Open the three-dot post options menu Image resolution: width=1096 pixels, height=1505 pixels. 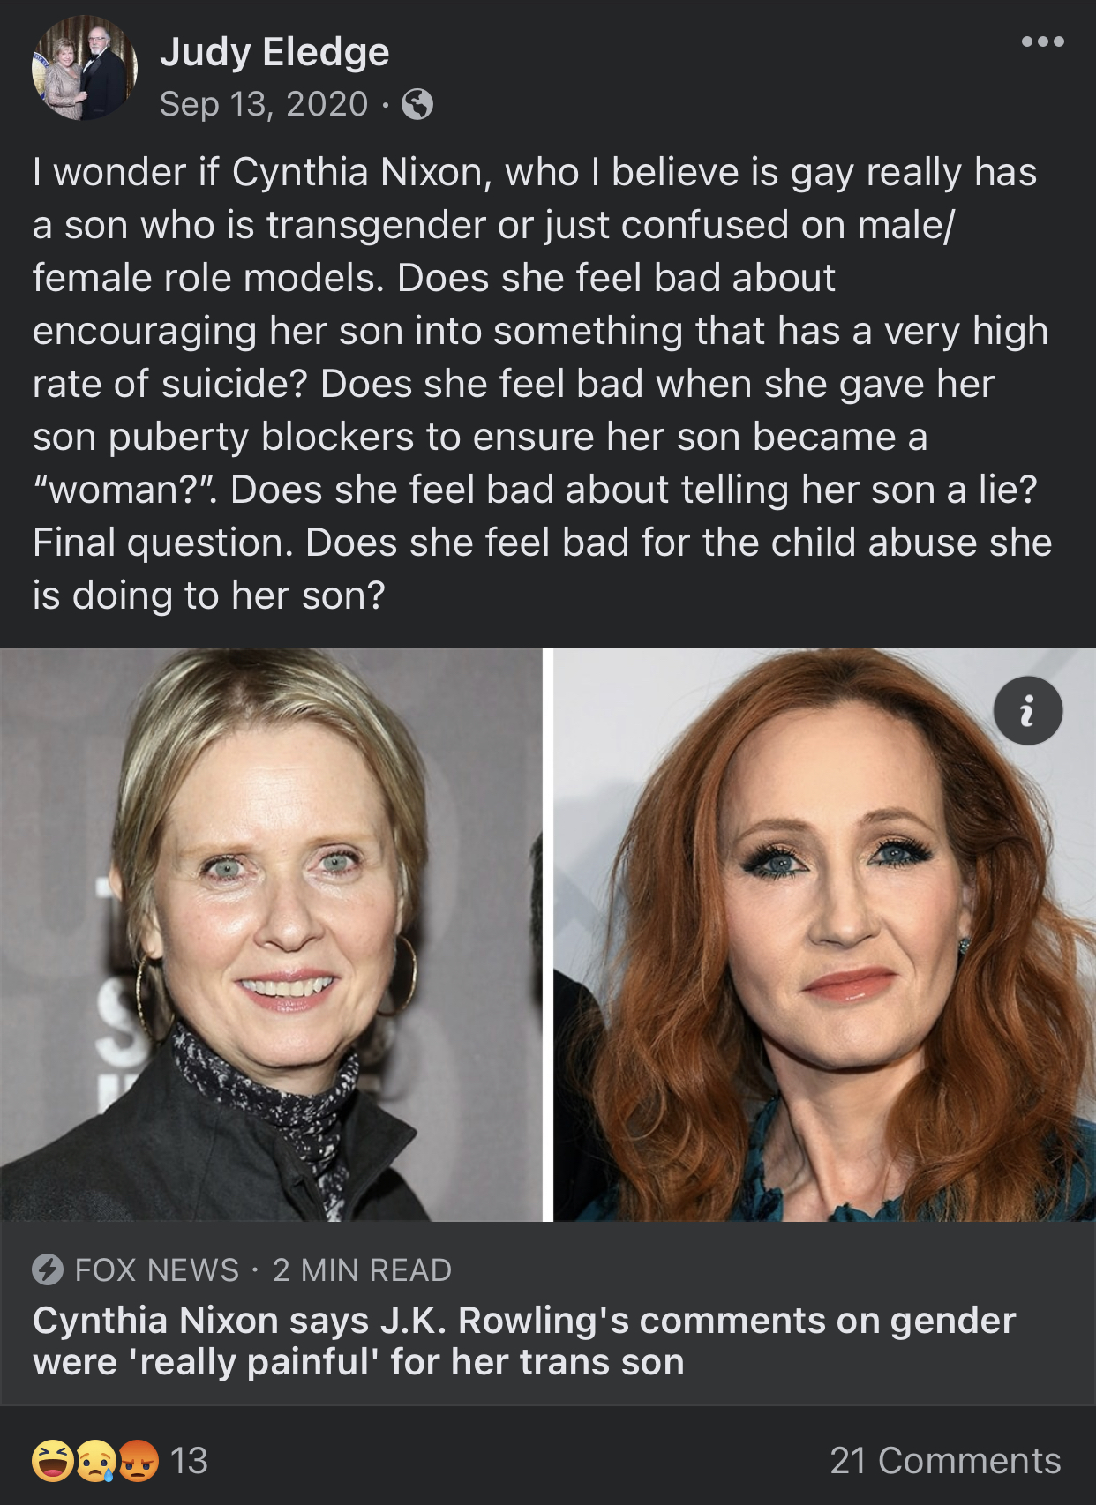(x=1042, y=41)
